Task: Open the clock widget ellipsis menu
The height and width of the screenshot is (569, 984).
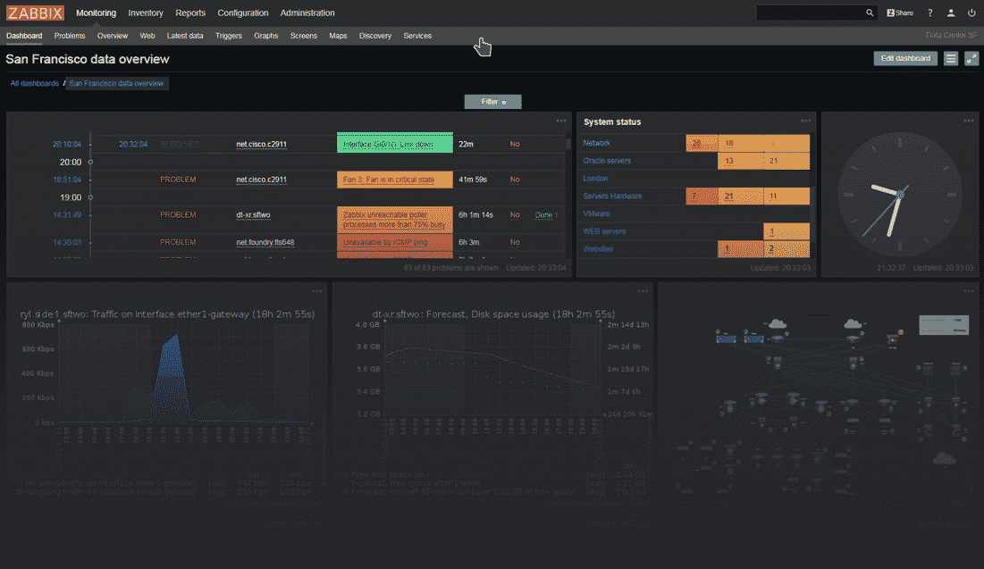Action: pyautogui.click(x=969, y=121)
